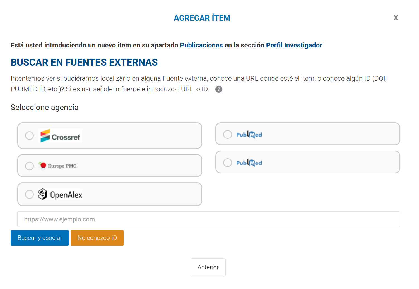The image size is (419, 289).
Task: Click the first PubMed logo
Action: pyautogui.click(x=249, y=135)
